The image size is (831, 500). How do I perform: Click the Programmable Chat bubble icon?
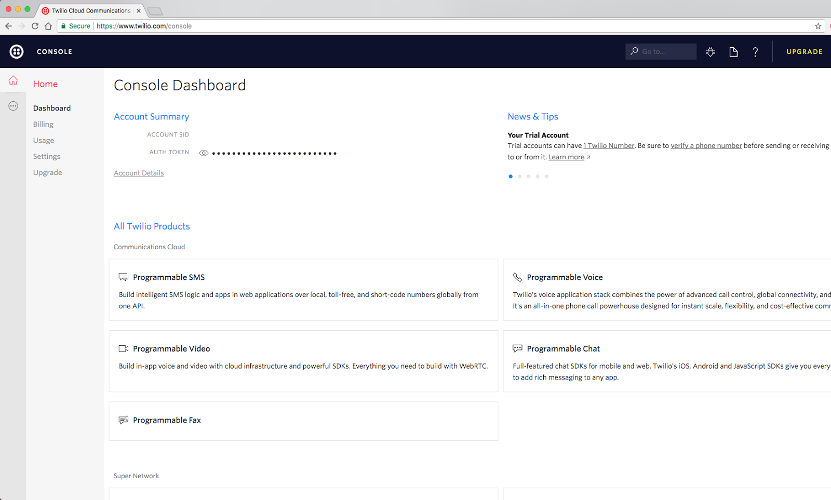[517, 348]
